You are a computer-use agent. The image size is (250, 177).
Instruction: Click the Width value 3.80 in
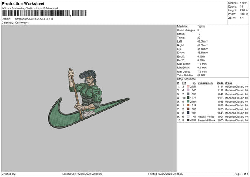[244, 14]
